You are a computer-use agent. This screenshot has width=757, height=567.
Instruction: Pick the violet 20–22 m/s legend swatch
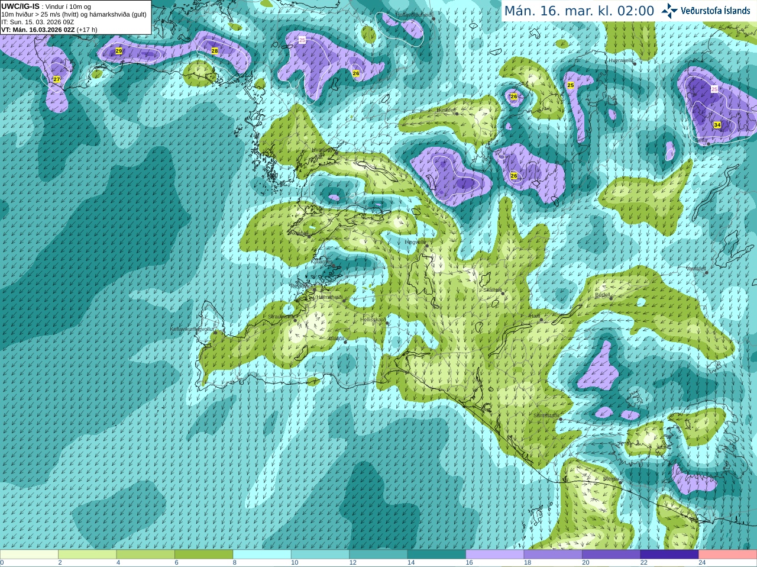pyautogui.click(x=612, y=555)
